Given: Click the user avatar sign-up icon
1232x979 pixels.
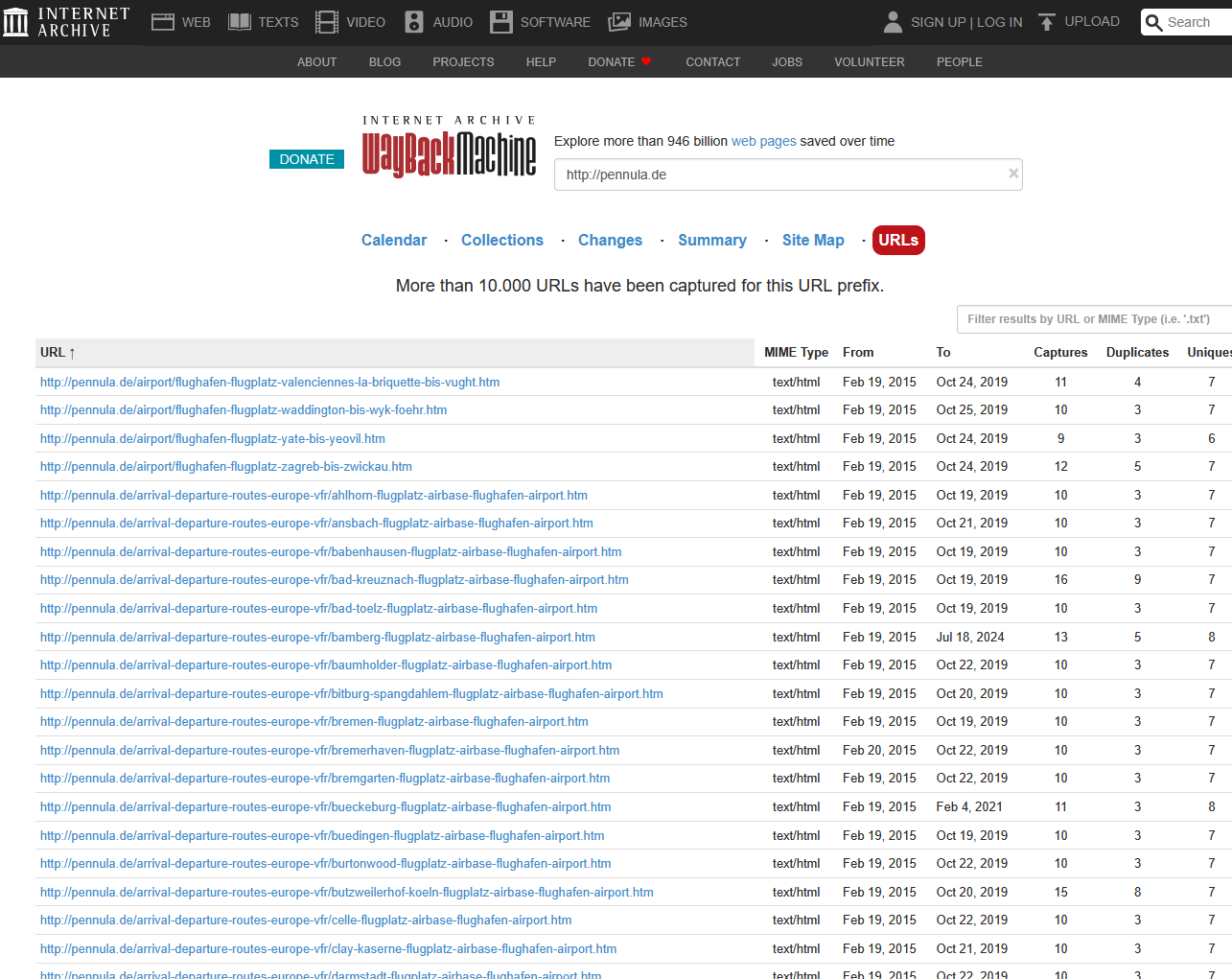Looking at the screenshot, I should [x=893, y=22].
